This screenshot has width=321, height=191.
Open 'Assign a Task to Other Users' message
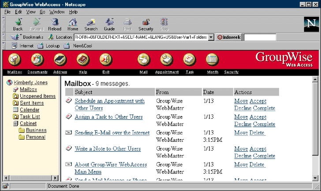point(108,117)
